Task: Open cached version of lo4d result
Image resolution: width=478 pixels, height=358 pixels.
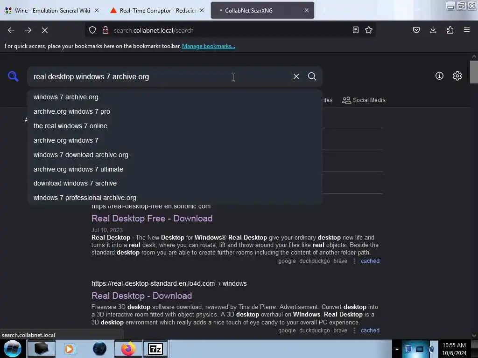Action: (370, 330)
